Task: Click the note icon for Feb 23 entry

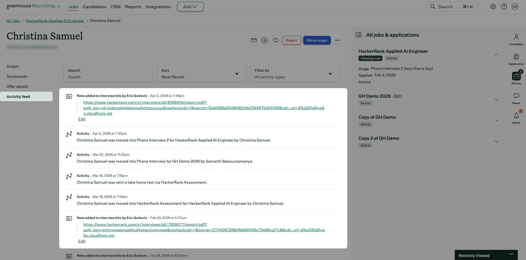Action: (69, 218)
